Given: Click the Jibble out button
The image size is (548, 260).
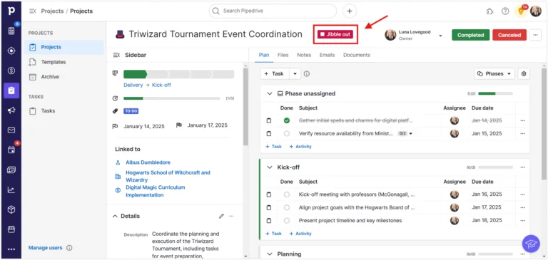Looking at the screenshot, I should point(335,34).
